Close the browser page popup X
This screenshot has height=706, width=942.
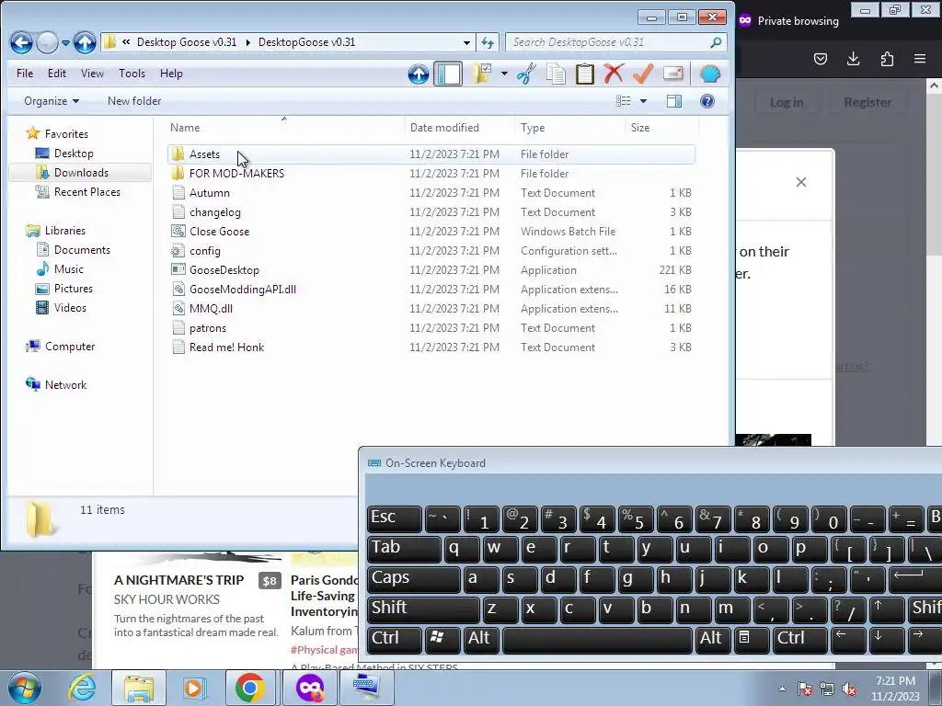click(801, 182)
